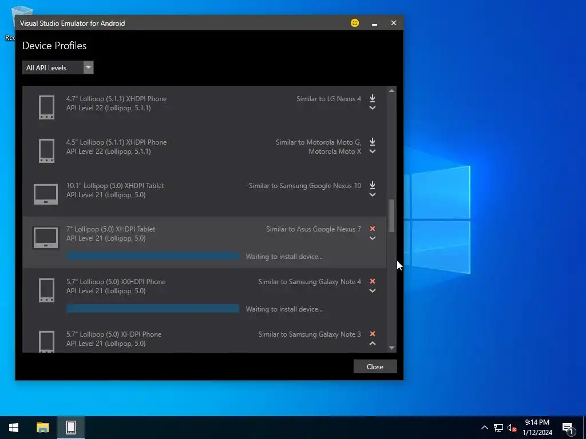586x439 pixels.
Task: Click the Visual Studio Emulator taskbar icon
Action: [x=71, y=428]
